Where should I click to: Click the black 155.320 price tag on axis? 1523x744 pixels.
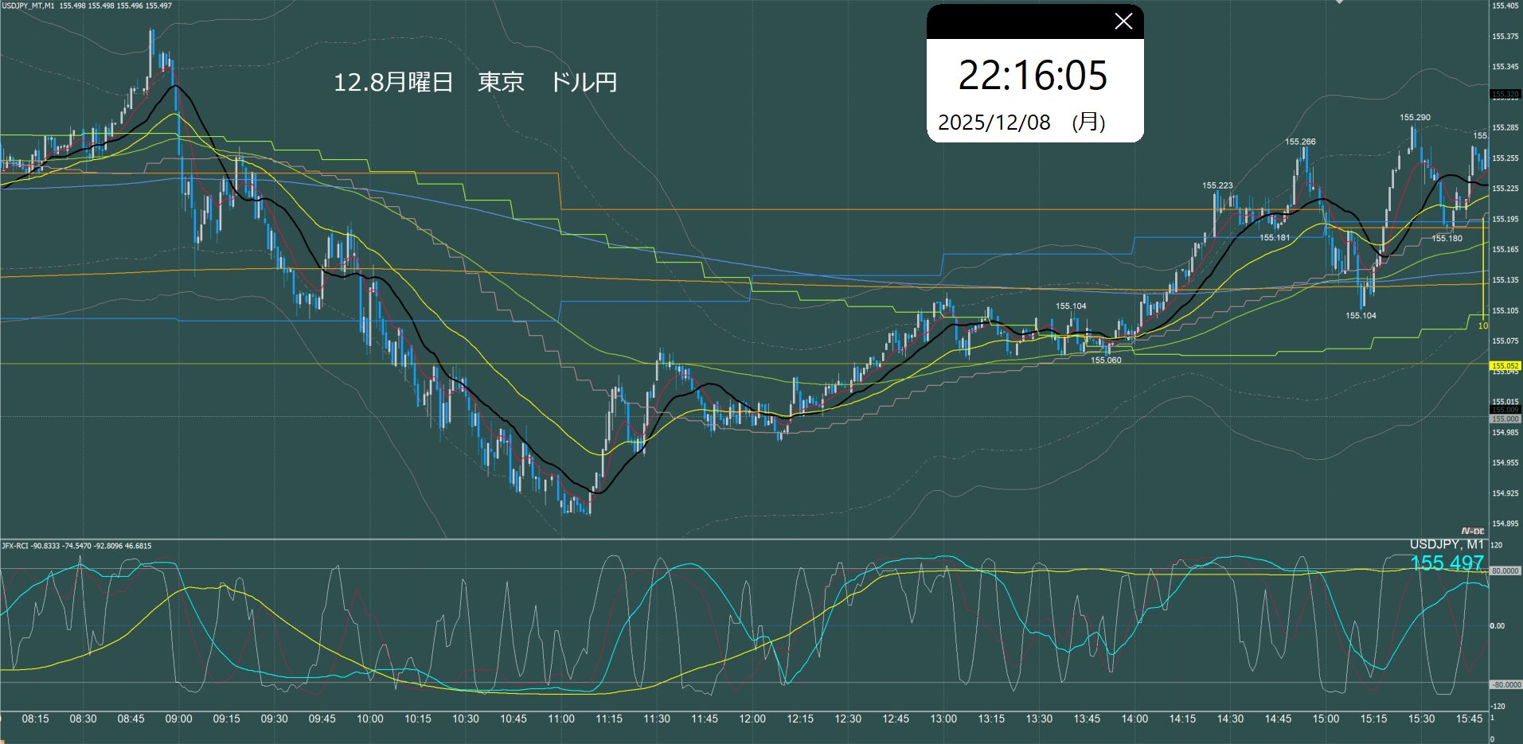coord(1505,95)
